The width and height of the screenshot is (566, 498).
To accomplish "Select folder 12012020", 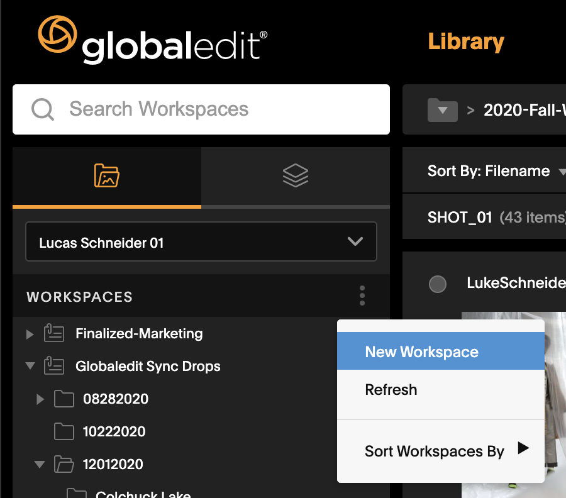I will tap(113, 464).
